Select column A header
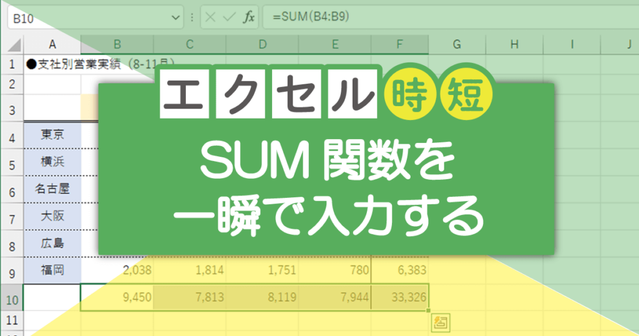The image size is (639, 336). (x=52, y=44)
